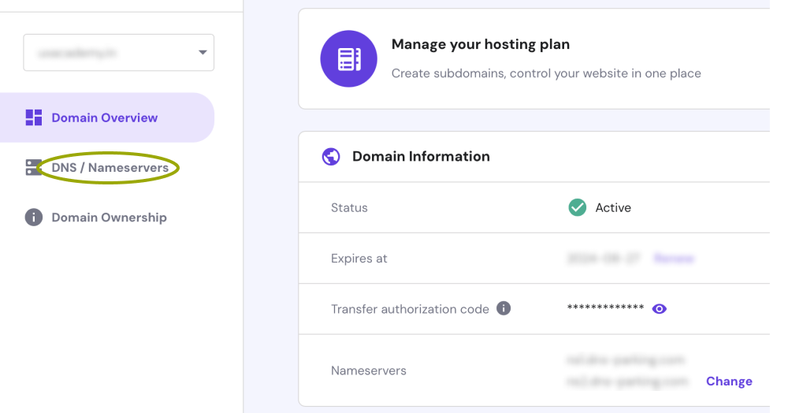The image size is (788, 413).
Task: Click the purple hosting plan server icon
Action: coord(348,58)
